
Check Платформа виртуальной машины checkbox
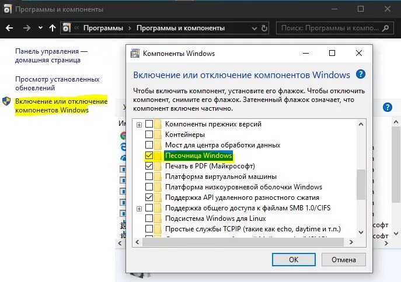point(149,177)
